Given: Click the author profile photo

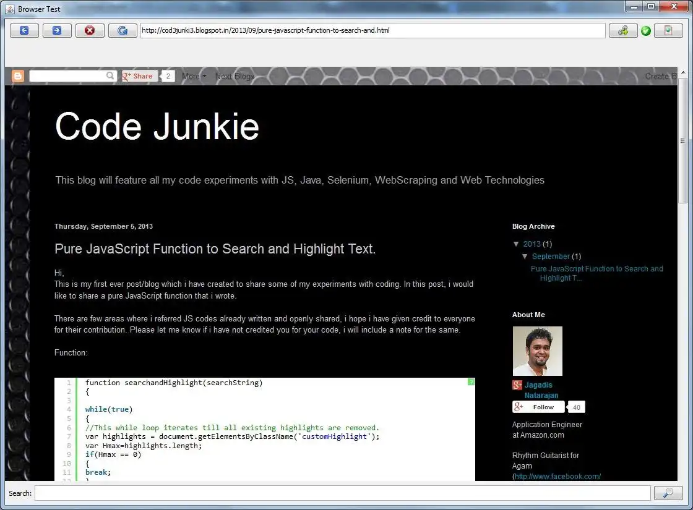Looking at the screenshot, I should (538, 351).
